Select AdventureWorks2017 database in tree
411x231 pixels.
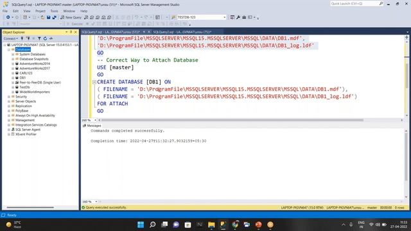pos(35,69)
